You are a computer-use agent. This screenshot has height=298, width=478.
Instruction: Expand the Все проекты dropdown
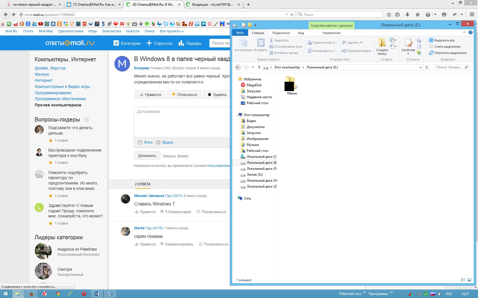pos(172,31)
